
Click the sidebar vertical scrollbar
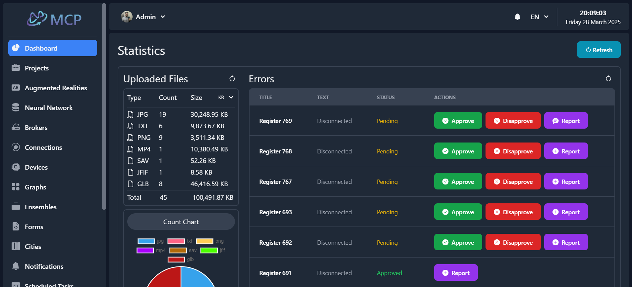[104, 106]
